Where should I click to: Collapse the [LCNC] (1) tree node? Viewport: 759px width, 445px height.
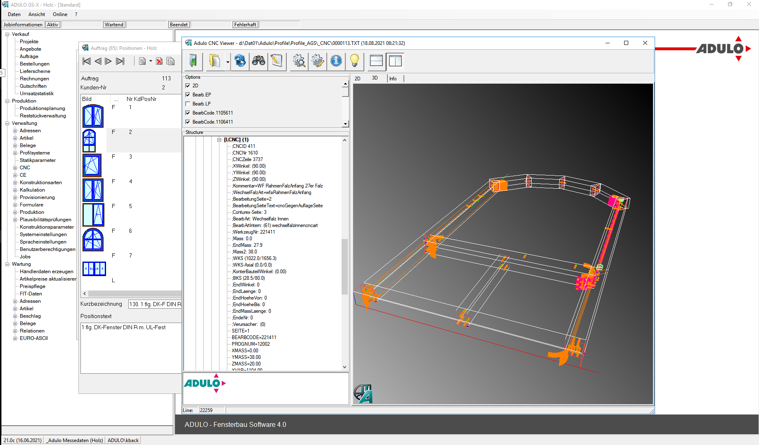(220, 140)
